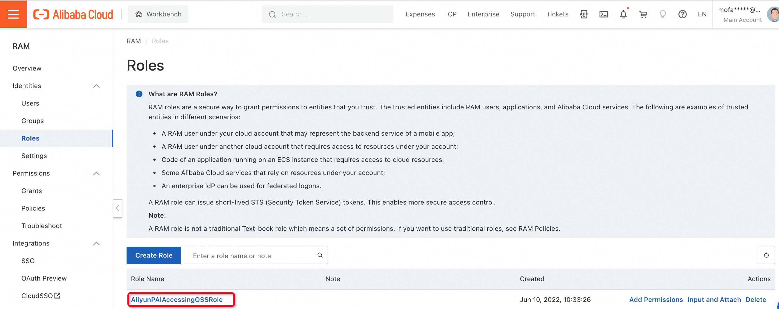
Task: Click the account avatar picture
Action: pos(774,14)
